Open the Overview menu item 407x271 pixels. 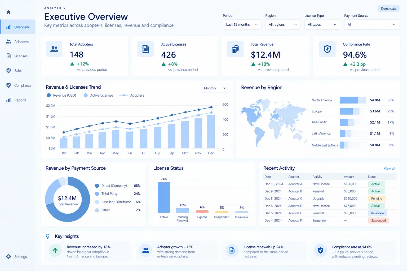click(18, 27)
